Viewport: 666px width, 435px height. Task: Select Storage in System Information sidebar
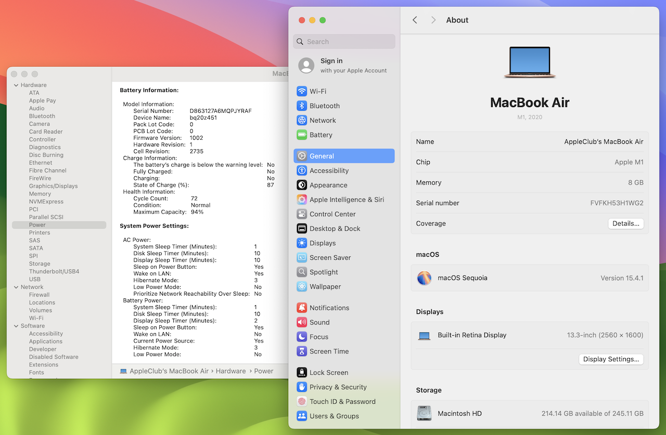click(40, 264)
